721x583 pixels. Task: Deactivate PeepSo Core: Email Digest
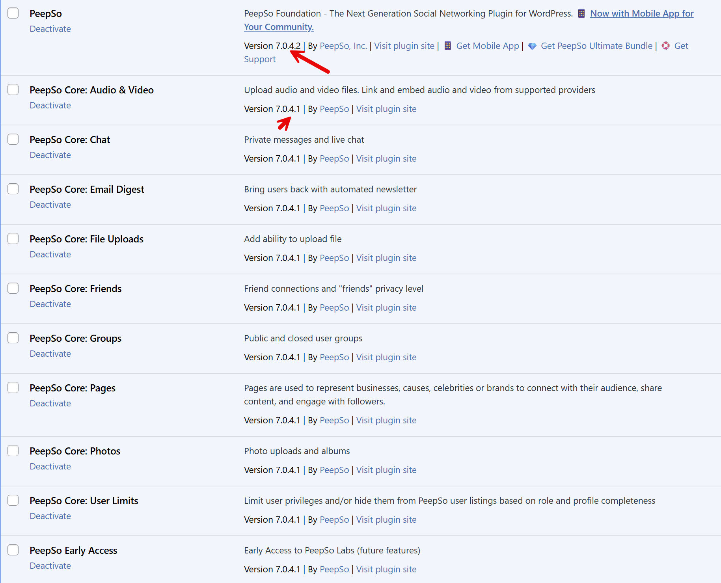click(50, 205)
